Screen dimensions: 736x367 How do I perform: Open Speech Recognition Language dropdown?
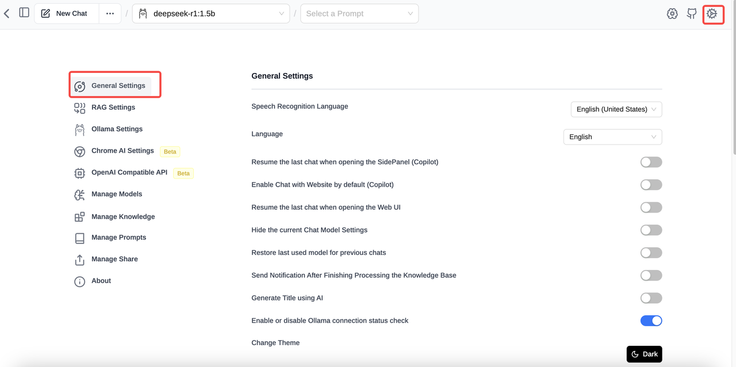pos(616,109)
